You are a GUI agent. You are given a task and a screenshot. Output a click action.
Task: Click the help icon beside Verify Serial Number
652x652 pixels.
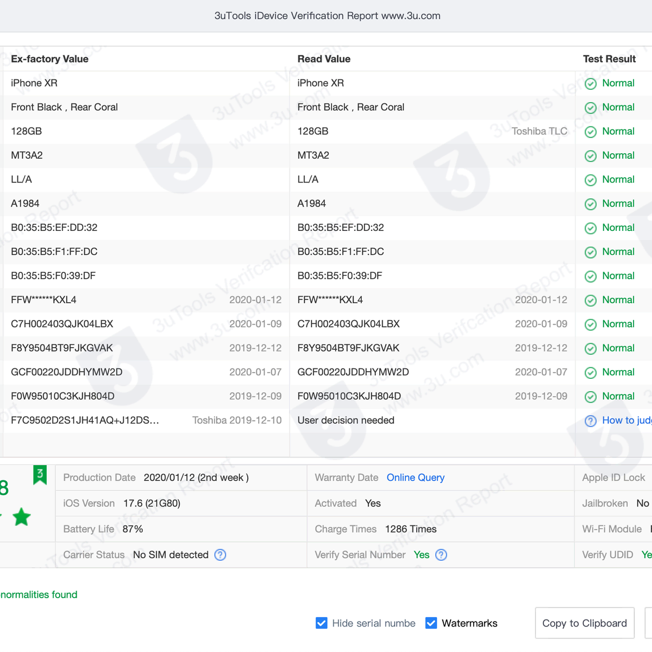tap(441, 555)
